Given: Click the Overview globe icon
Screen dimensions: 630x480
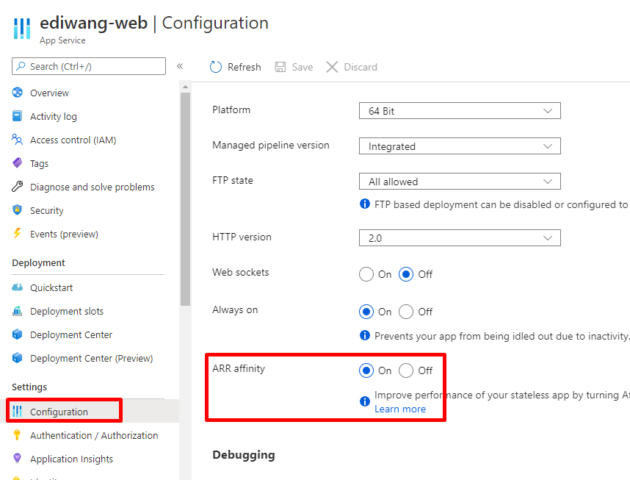Looking at the screenshot, I should pyautogui.click(x=18, y=93).
